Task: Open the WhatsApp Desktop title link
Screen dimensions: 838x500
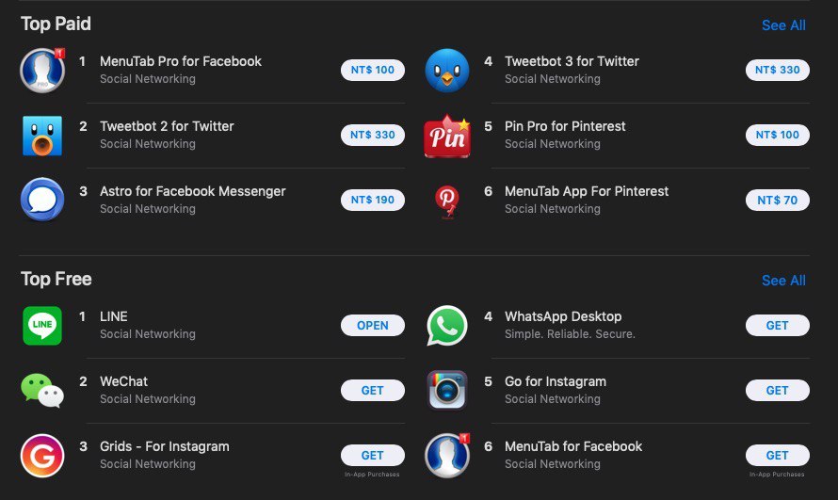Action: point(563,316)
